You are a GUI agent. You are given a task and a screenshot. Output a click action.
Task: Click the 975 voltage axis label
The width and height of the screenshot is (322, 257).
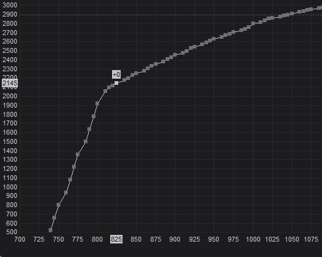(233, 239)
